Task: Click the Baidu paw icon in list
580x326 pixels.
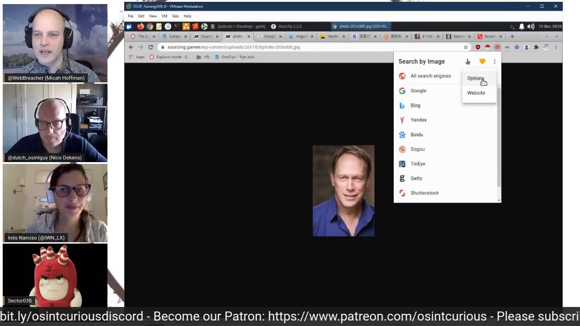Action: tap(402, 134)
